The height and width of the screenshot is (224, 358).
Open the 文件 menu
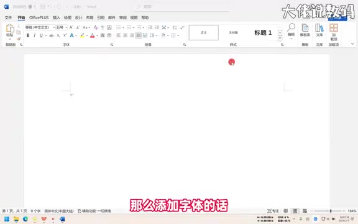click(x=8, y=17)
